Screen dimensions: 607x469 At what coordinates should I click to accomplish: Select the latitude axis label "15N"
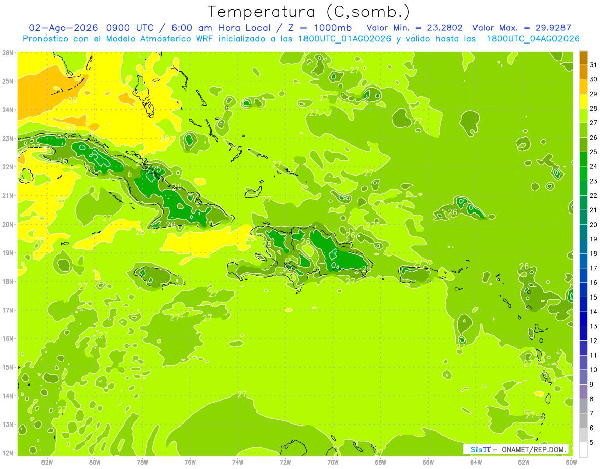tap(8, 367)
